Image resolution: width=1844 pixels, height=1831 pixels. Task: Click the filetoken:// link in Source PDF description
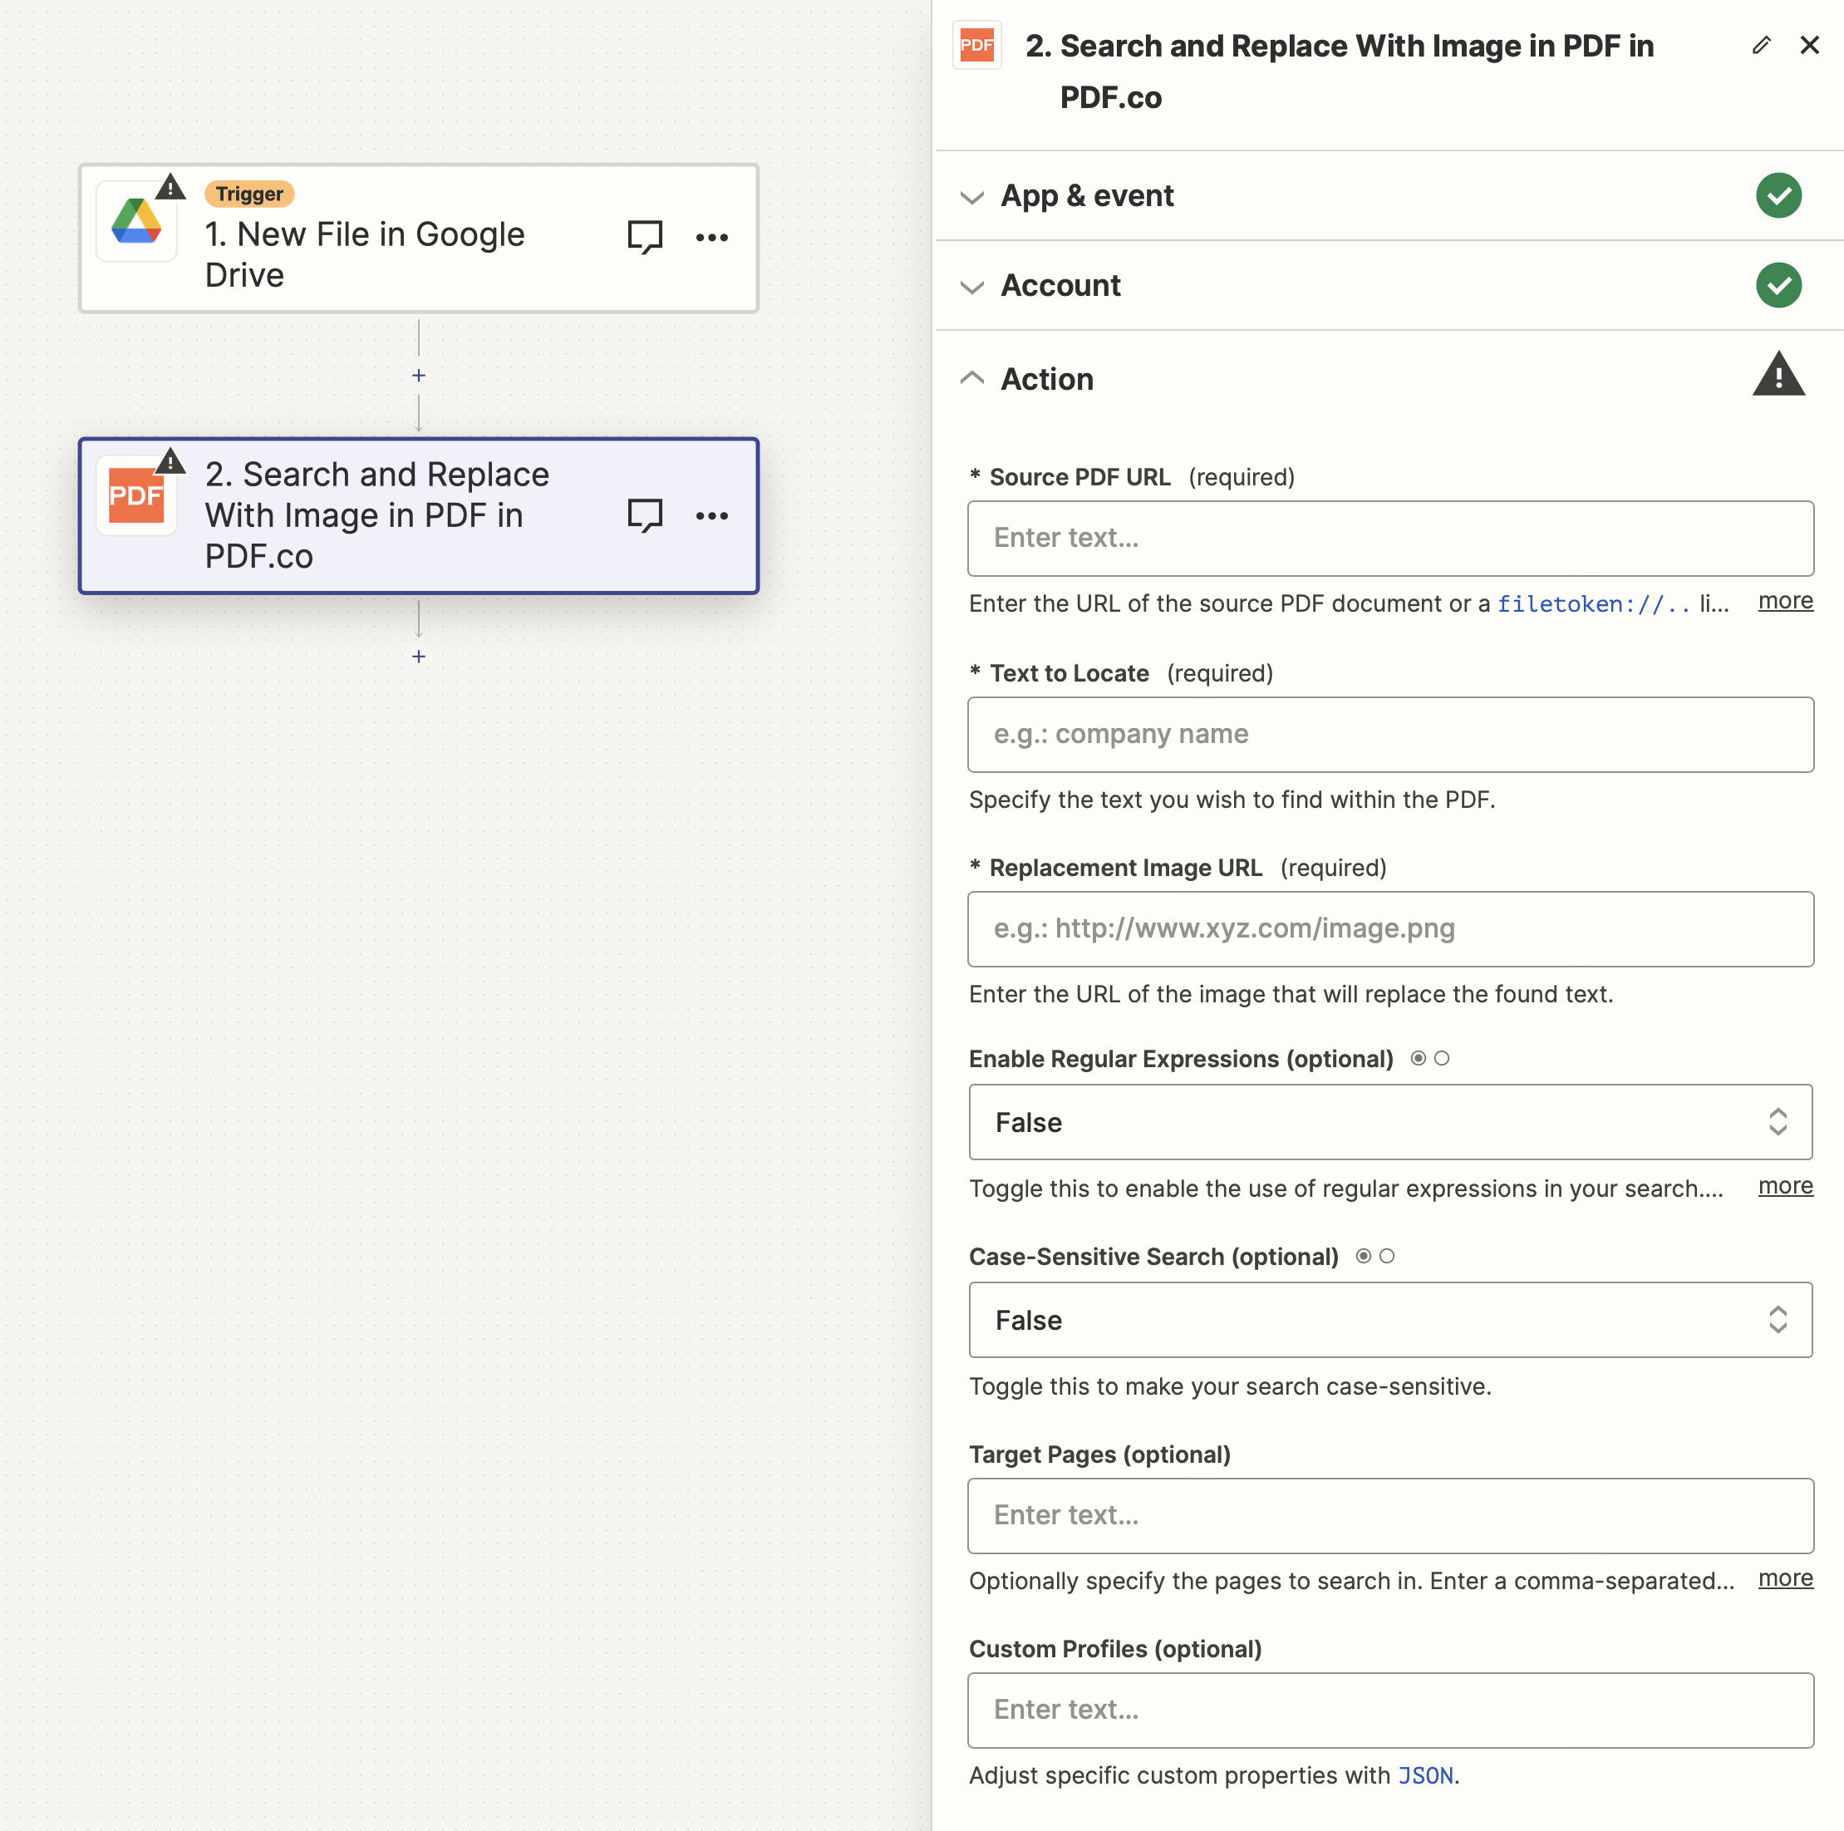[x=1592, y=603]
